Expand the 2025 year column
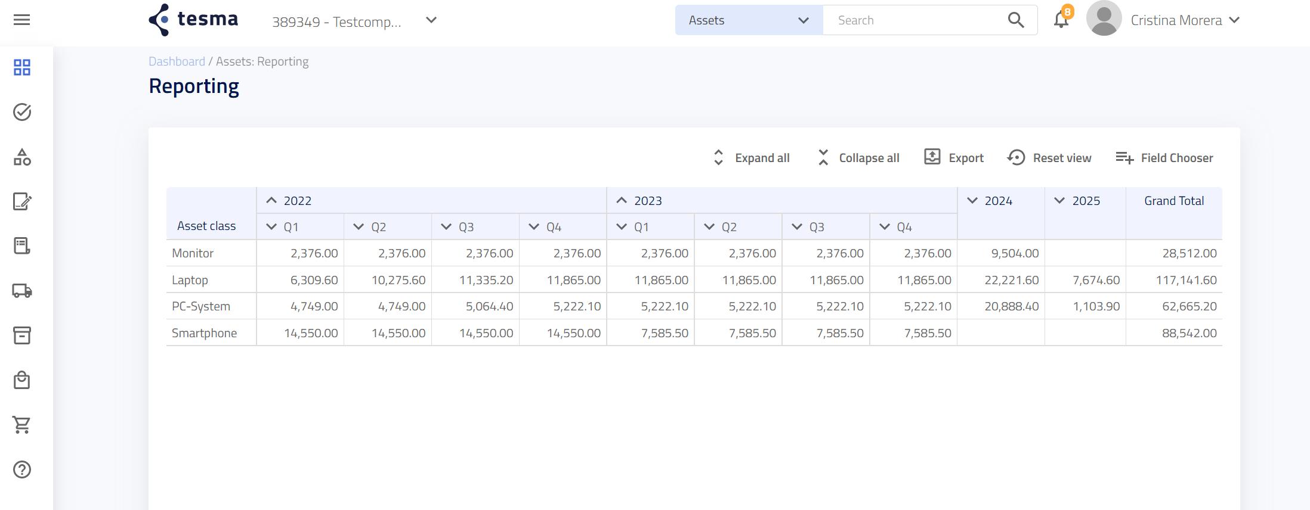This screenshot has width=1310, height=510. pos(1059,201)
